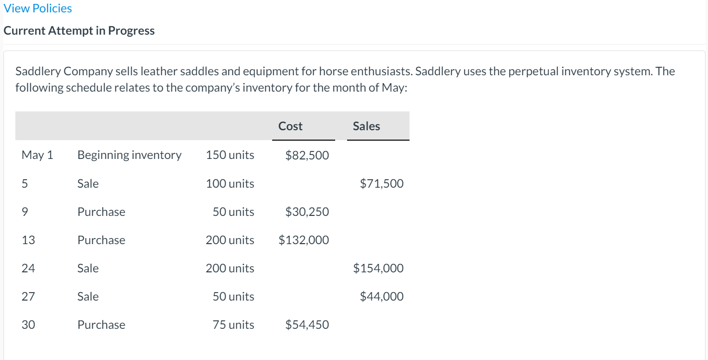Click the Current Attempt in Progress heading
The height and width of the screenshot is (360, 708).
coord(79,31)
